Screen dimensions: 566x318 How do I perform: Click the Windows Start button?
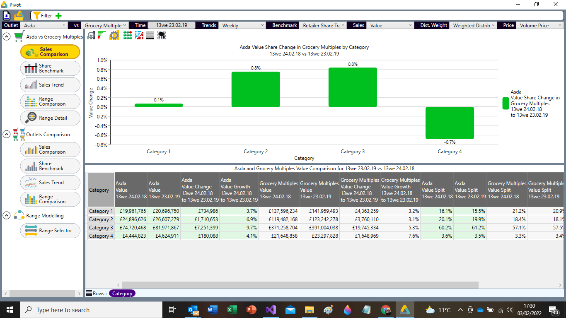tap(10, 310)
